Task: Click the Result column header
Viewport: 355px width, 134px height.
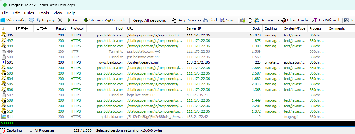Action: [x=61, y=28]
